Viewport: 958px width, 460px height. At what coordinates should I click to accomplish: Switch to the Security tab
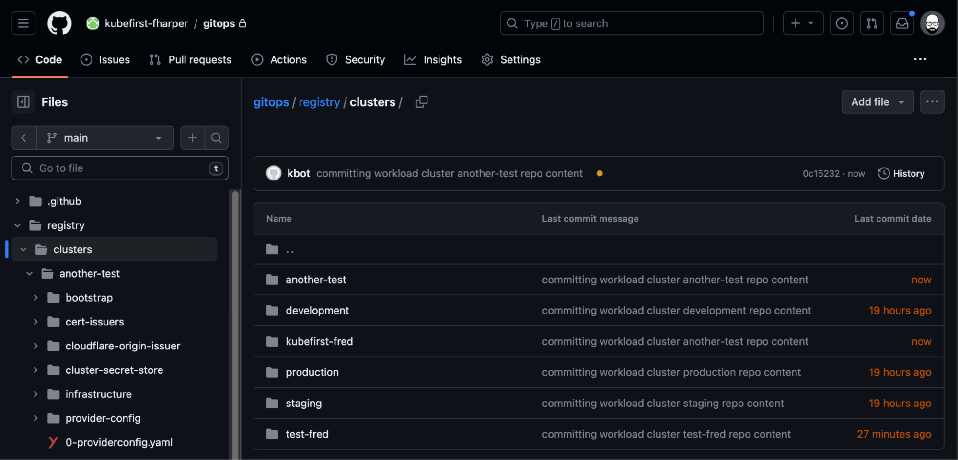(356, 59)
